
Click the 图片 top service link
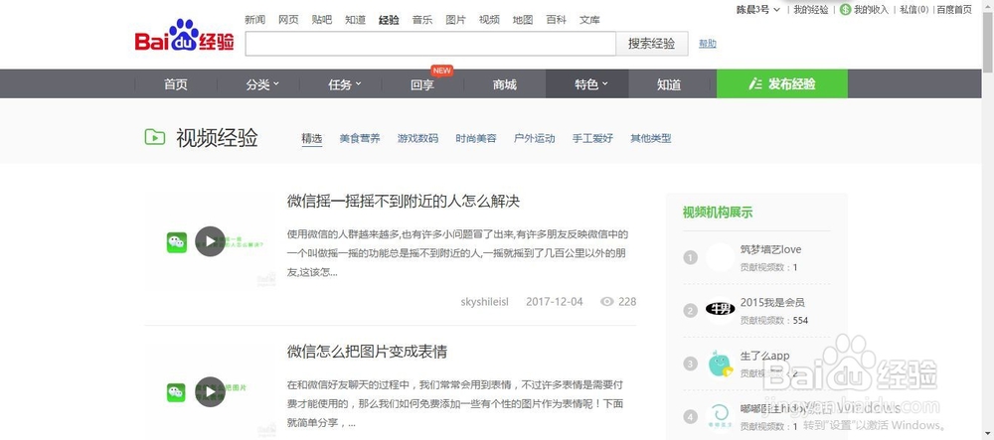click(x=456, y=20)
